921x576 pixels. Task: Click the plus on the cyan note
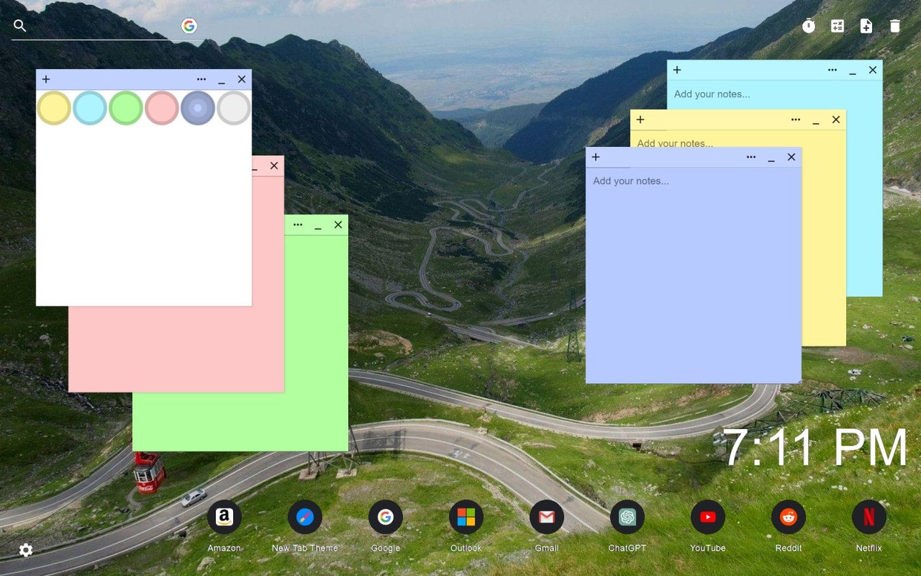tap(677, 70)
